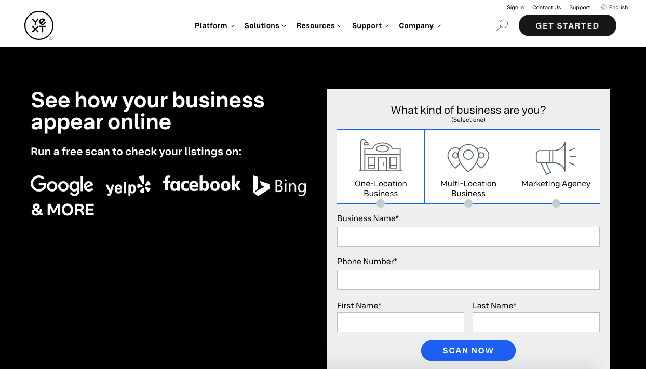Click the Business Name input field
This screenshot has width=646, height=369.
pos(468,236)
